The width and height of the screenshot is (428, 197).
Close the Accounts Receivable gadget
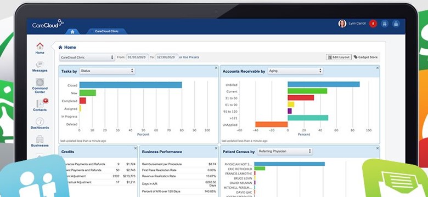378,68
